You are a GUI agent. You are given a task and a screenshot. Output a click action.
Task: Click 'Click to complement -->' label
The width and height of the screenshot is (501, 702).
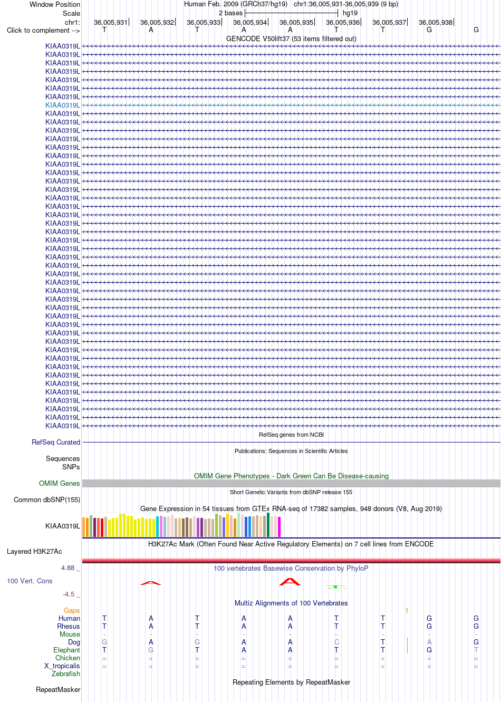click(43, 30)
